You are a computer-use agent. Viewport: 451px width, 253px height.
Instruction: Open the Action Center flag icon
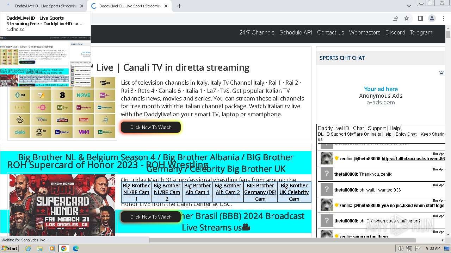tap(418, 248)
